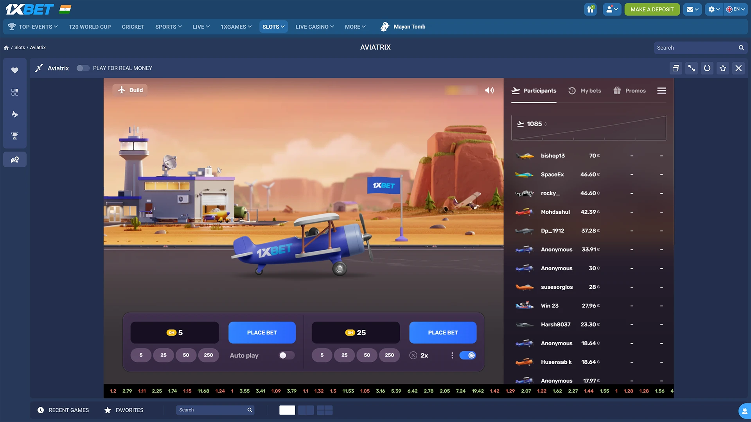Expand the game to fullscreen

coord(691,68)
